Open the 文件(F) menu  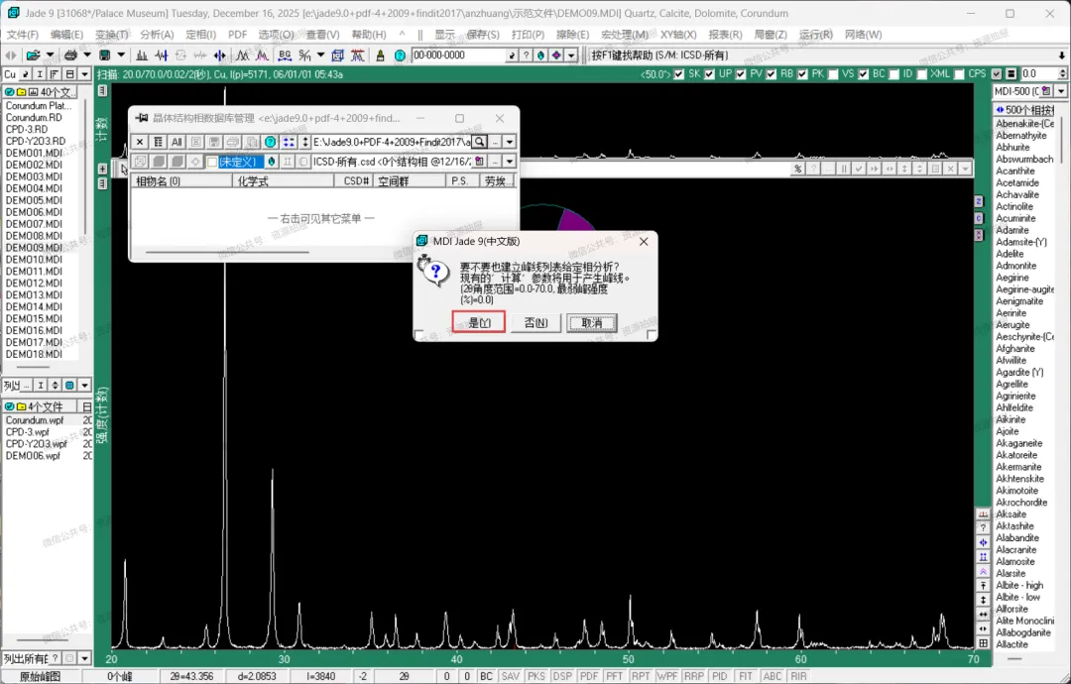(23, 34)
